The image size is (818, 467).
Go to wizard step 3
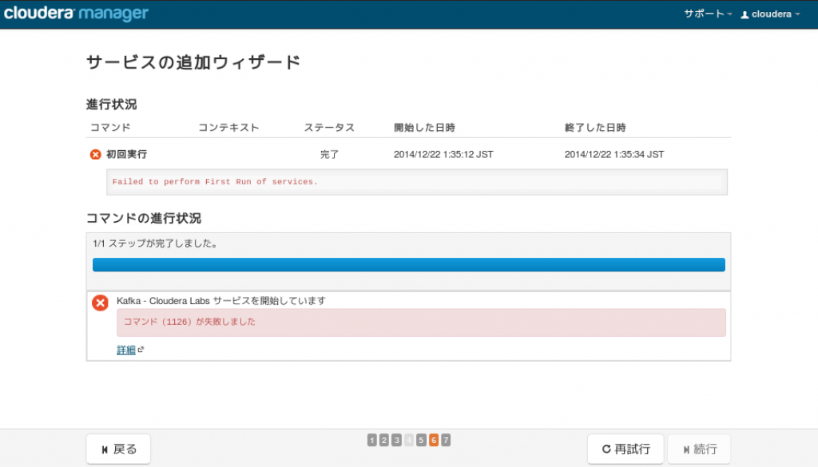[396, 441]
